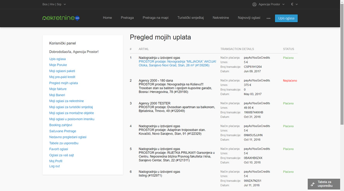The width and height of the screenshot is (344, 191).
Task: Open the Tabela za usporedbu floating button
Action: pyautogui.click(x=324, y=184)
